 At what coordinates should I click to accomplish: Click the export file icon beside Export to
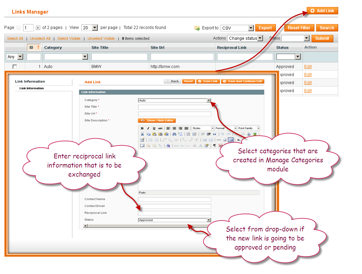pos(196,28)
